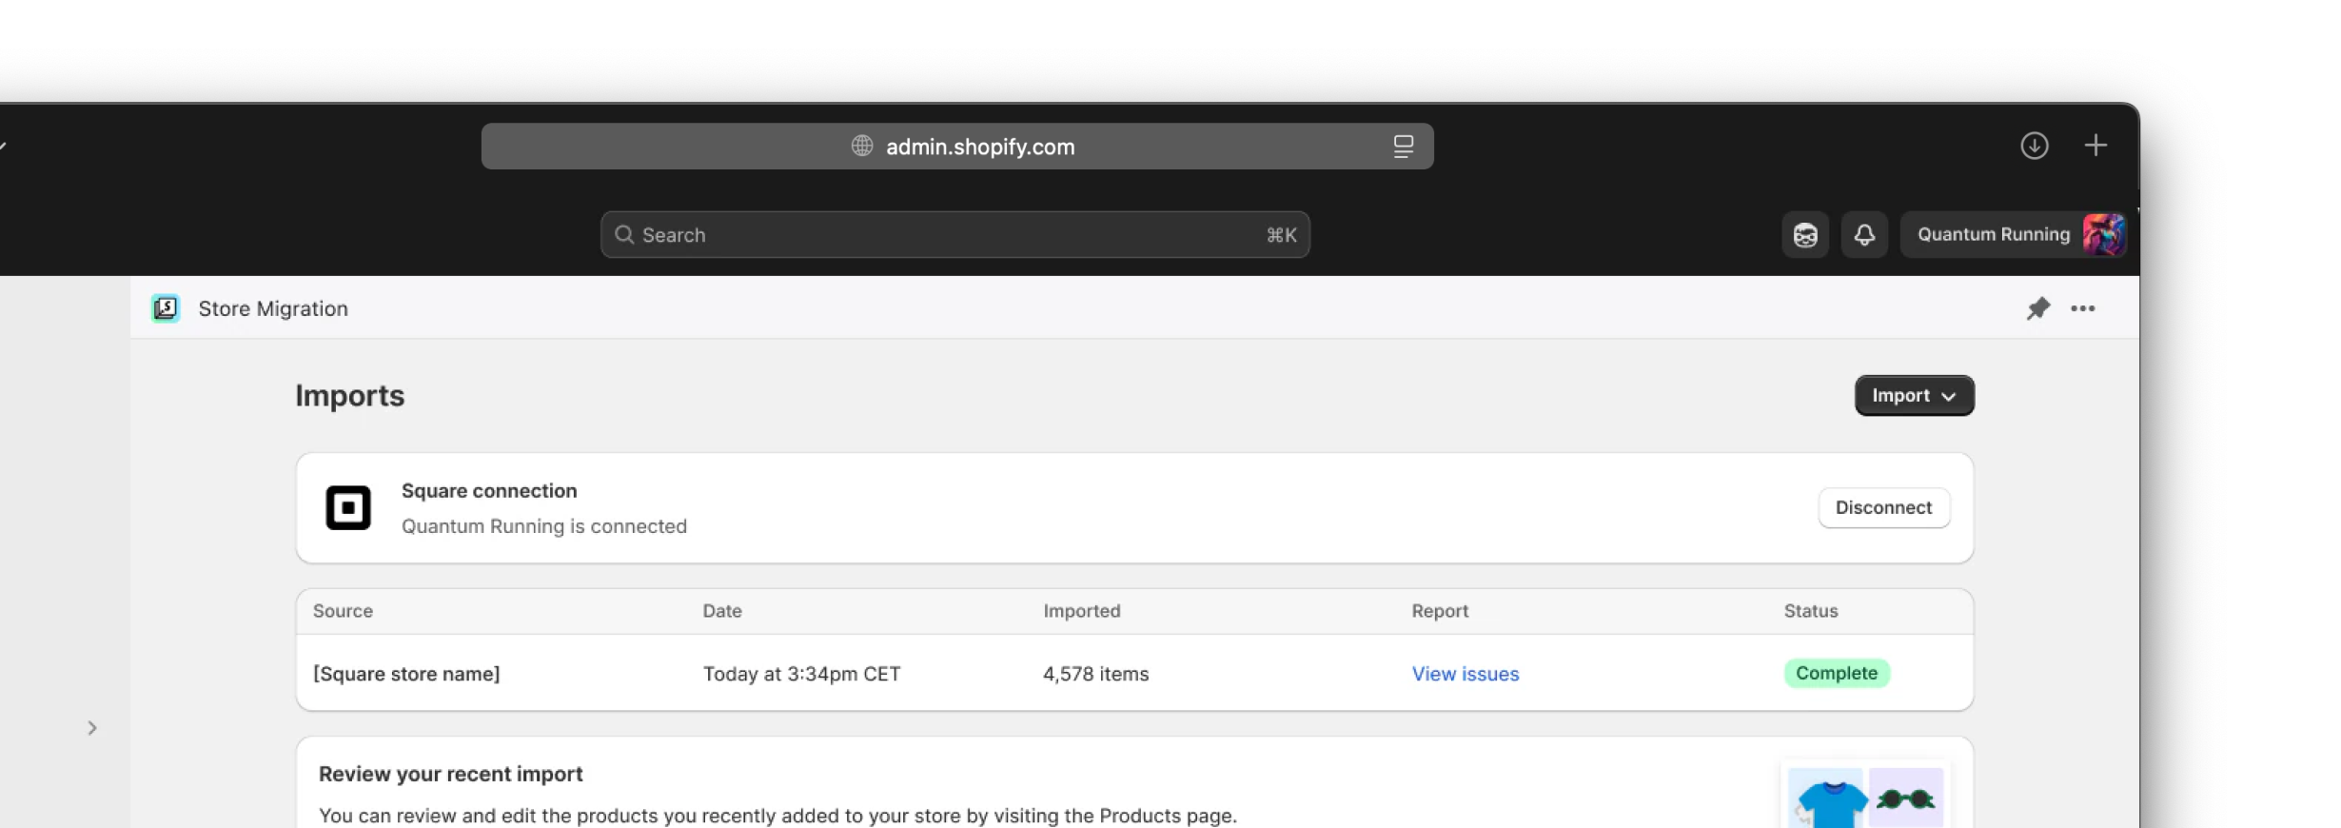Image resolution: width=2341 pixels, height=828 pixels.
Task: Click the blue t-shirt product thumbnail
Action: click(x=1825, y=799)
